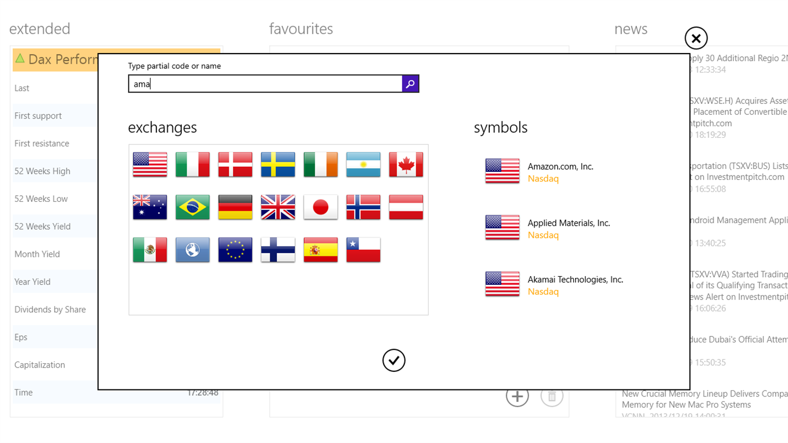Click Nasdaq under Amazon.com, Inc.
This screenshot has width=788, height=443.
(x=543, y=179)
